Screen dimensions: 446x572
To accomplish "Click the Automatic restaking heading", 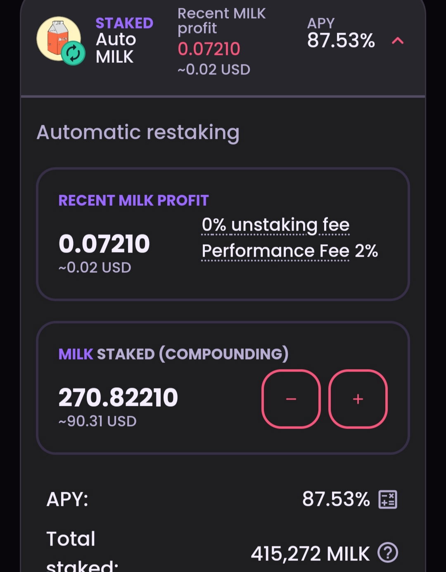I will pos(138,133).
